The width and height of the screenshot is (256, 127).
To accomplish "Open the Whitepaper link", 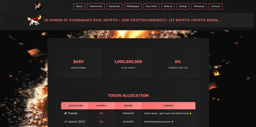I will pos(133,6).
